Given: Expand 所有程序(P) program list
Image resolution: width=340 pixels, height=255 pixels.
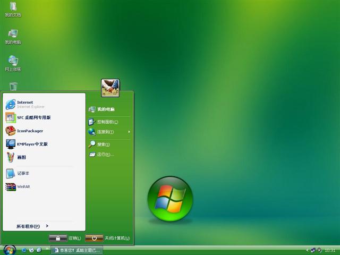Looking at the screenshot, I should [x=32, y=226].
